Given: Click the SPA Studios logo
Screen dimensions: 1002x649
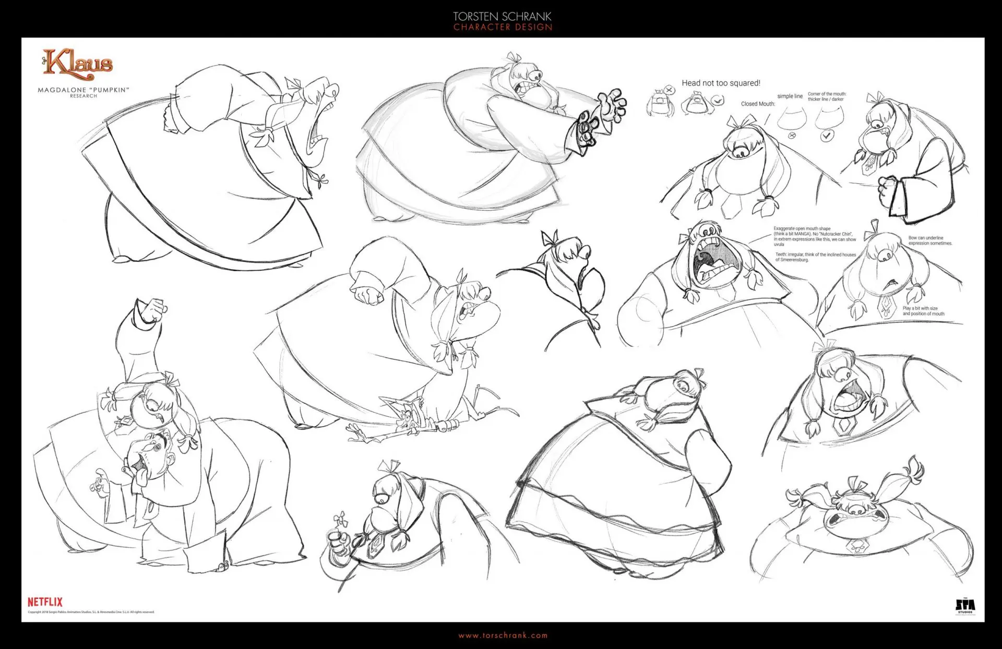Looking at the screenshot, I should point(965,606).
